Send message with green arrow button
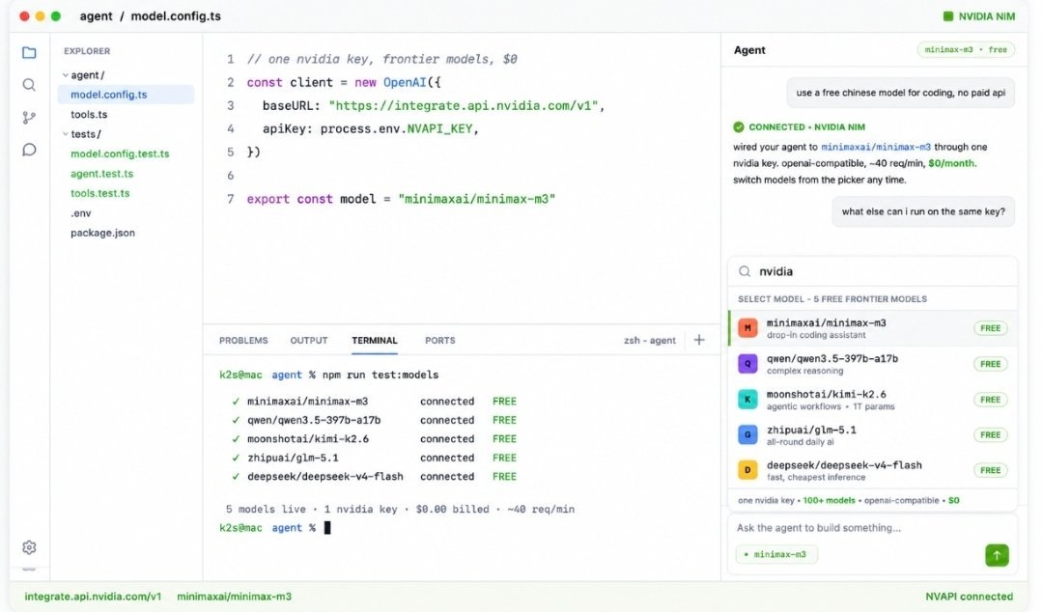The height and width of the screenshot is (612, 1043). 997,555
